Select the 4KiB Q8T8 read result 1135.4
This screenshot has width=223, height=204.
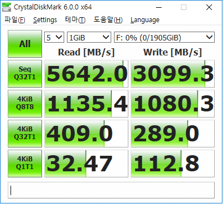point(86,104)
